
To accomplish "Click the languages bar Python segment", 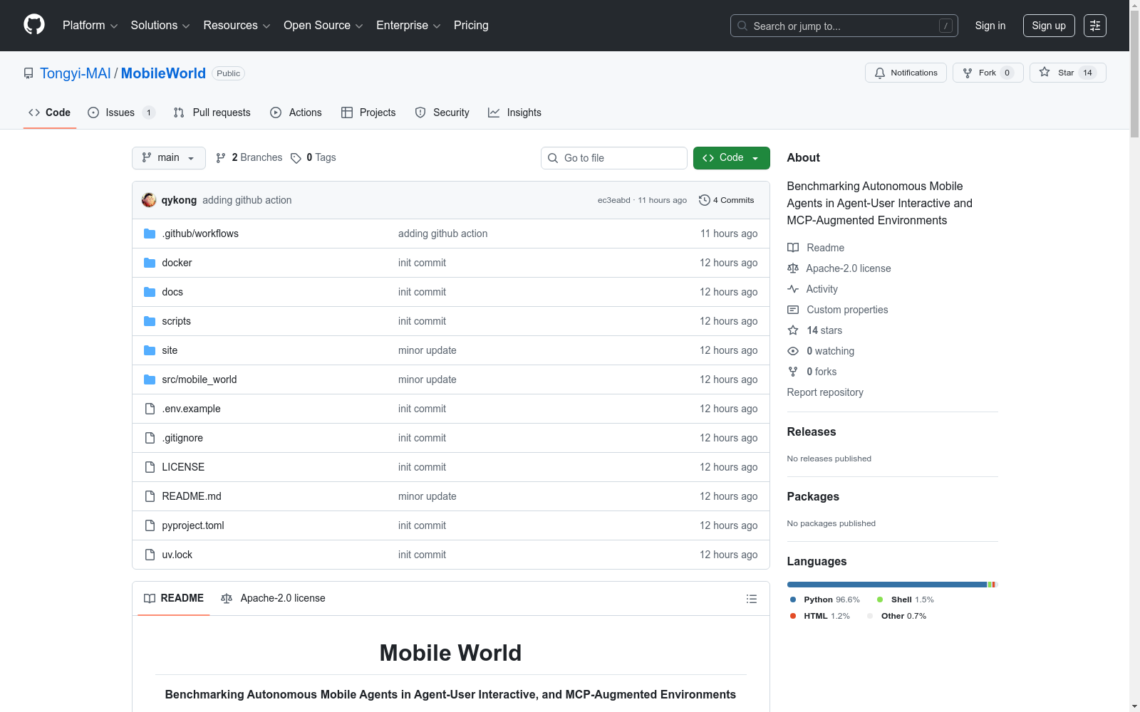I will point(887,585).
